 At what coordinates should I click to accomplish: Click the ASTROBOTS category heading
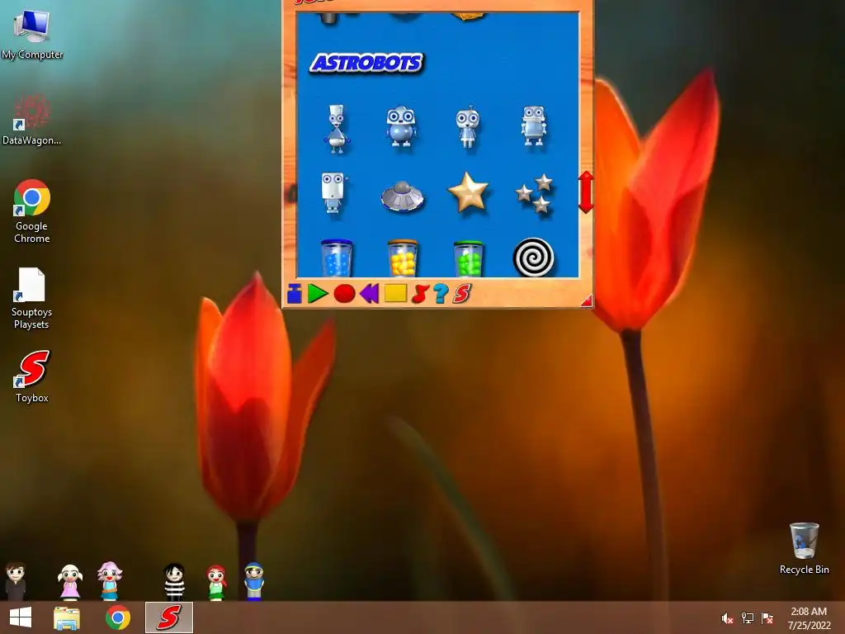pyautogui.click(x=366, y=63)
